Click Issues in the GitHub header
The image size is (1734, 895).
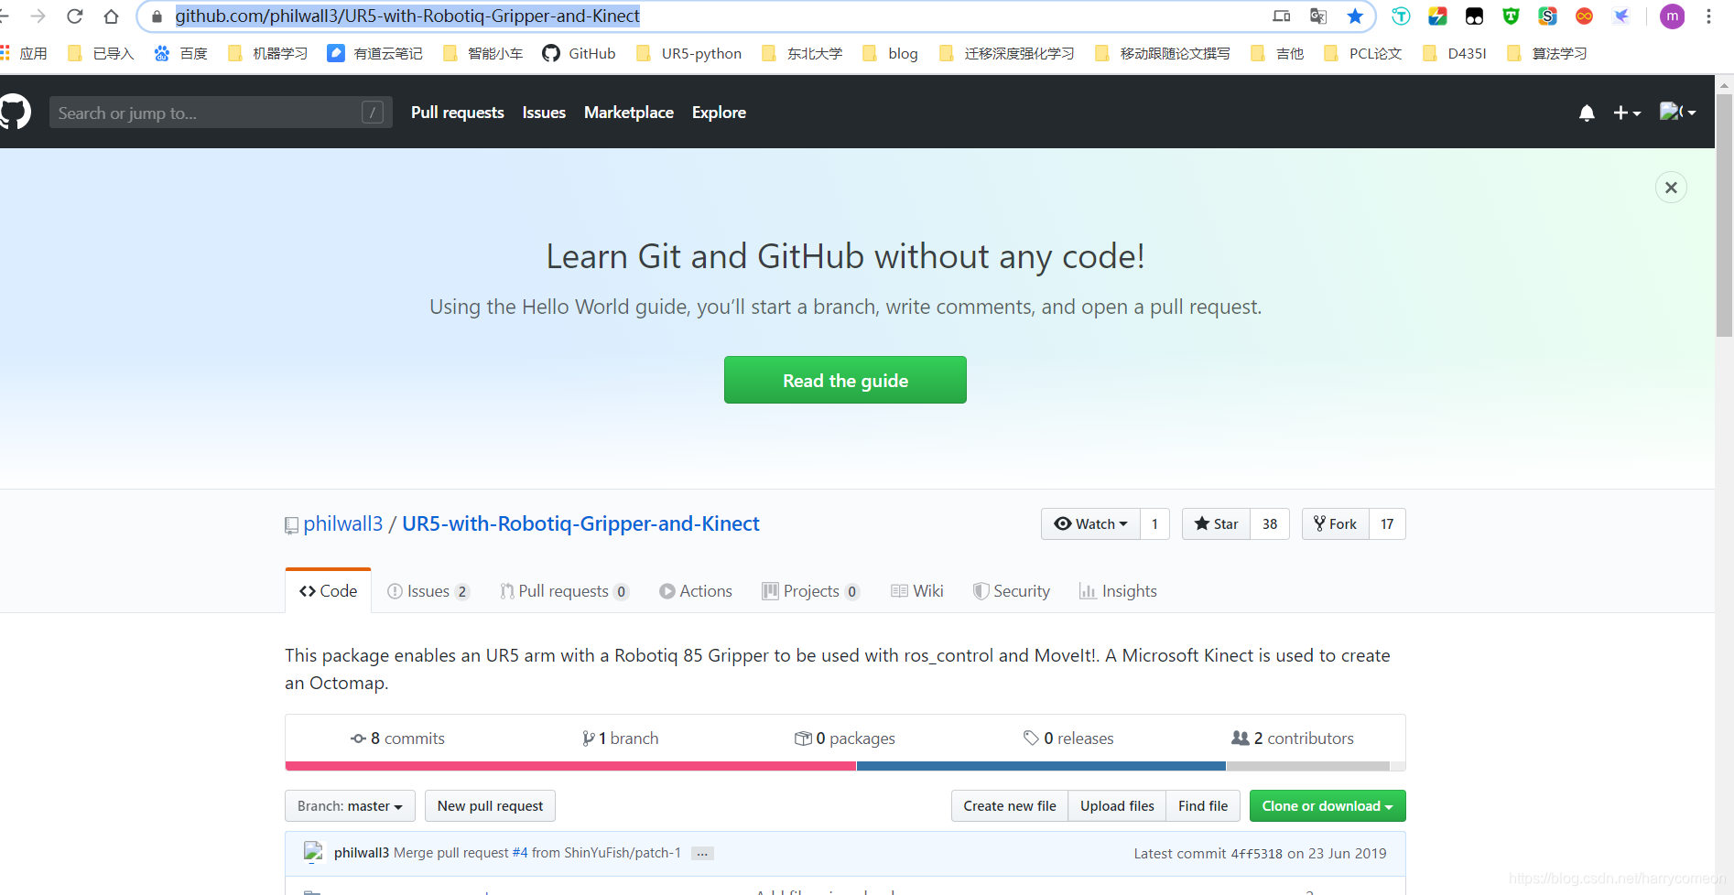point(544,113)
